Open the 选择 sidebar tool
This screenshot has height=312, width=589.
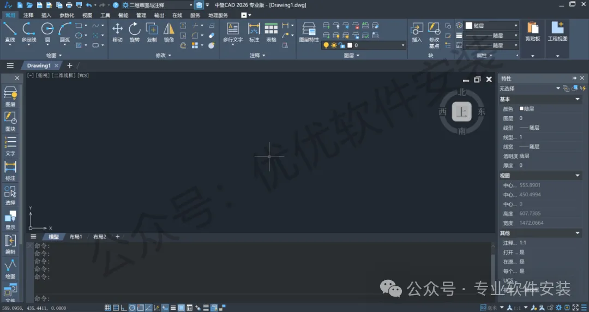pyautogui.click(x=10, y=195)
